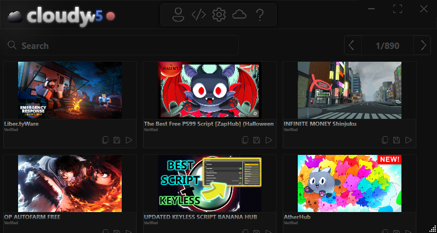The height and width of the screenshot is (233, 437).
Task: Open the cloud scripts icon
Action: point(239,15)
